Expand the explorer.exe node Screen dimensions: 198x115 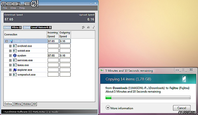tap(10, 70)
